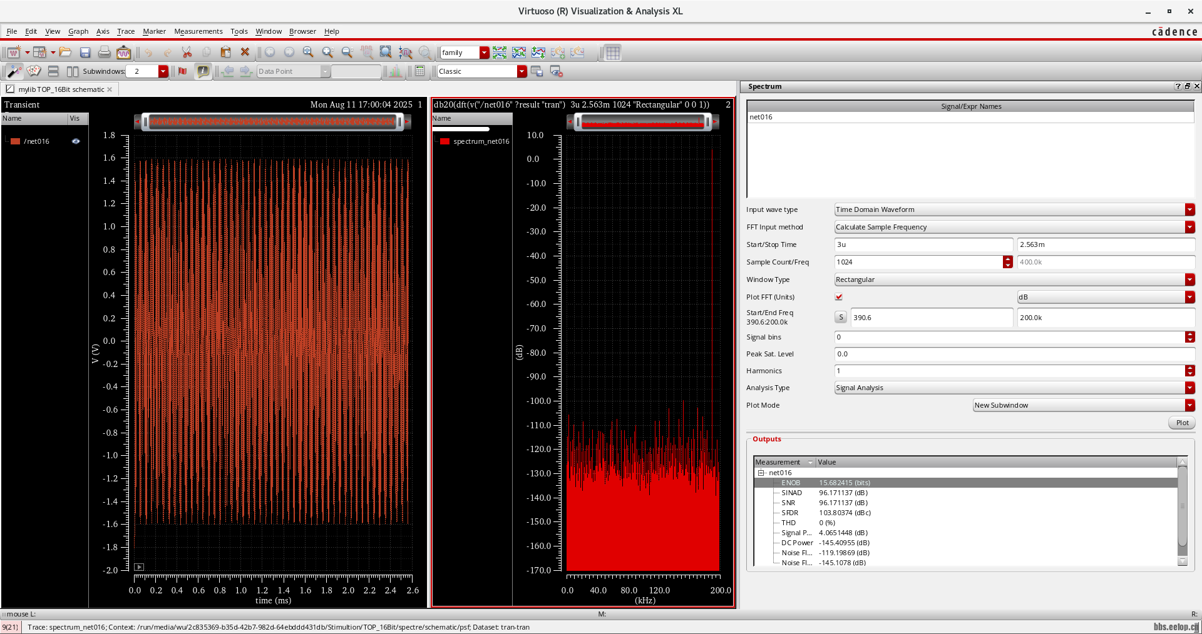Click the subwindow grid layout icon
Screen dimensions: 1202x634
[613, 53]
